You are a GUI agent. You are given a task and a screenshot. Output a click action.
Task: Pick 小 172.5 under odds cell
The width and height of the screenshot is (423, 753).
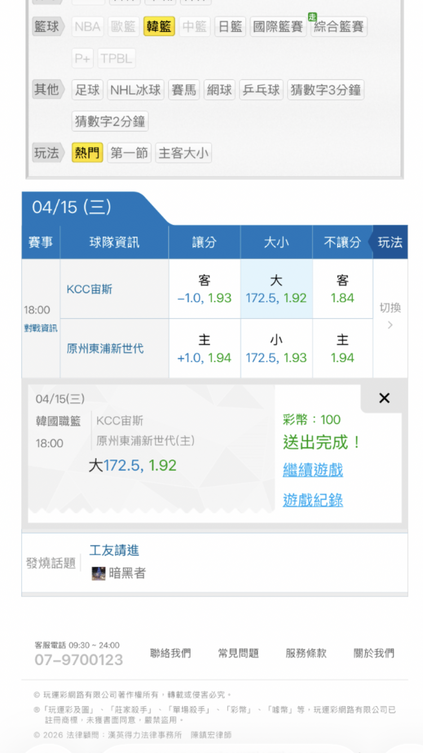coord(276,348)
